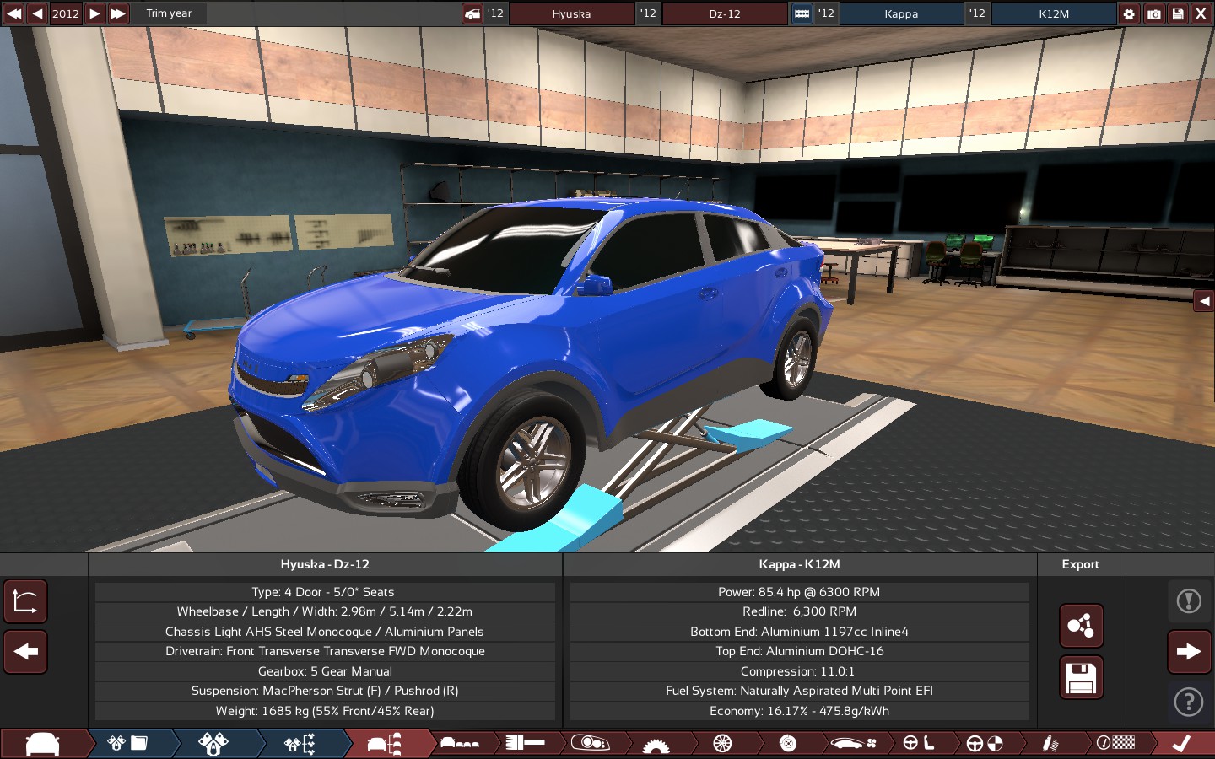Save export using large floppy disk icon
The width and height of the screenshot is (1215, 759).
1081,677
